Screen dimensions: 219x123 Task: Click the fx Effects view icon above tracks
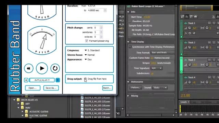tap(187, 17)
